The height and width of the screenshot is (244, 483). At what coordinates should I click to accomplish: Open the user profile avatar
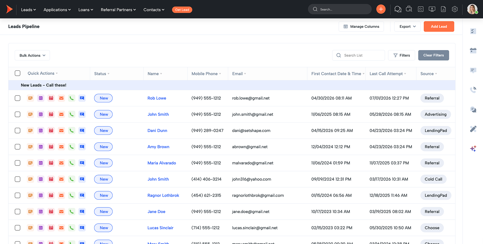472,9
